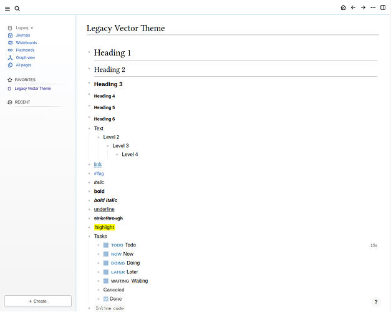Collapse the Level 2 block bullet

pos(99,137)
